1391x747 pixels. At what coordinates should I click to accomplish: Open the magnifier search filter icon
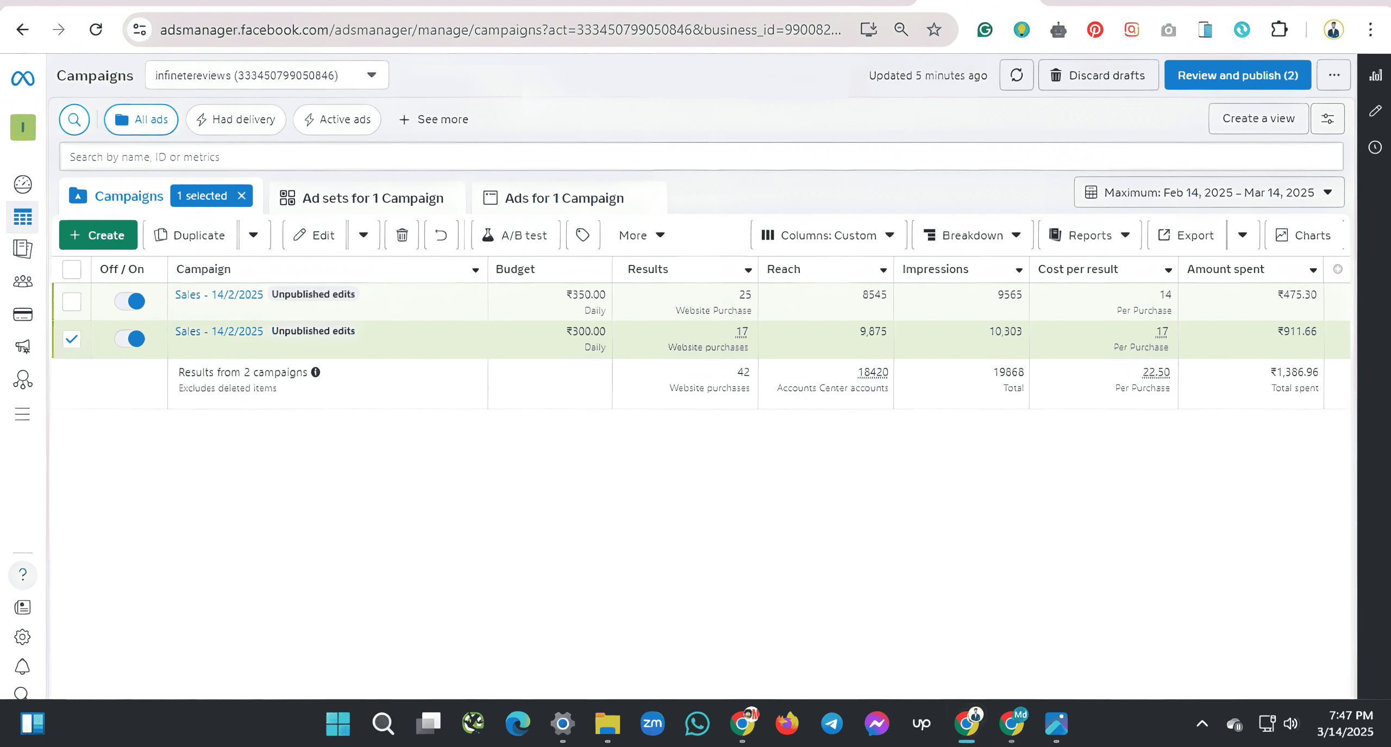[x=74, y=119]
